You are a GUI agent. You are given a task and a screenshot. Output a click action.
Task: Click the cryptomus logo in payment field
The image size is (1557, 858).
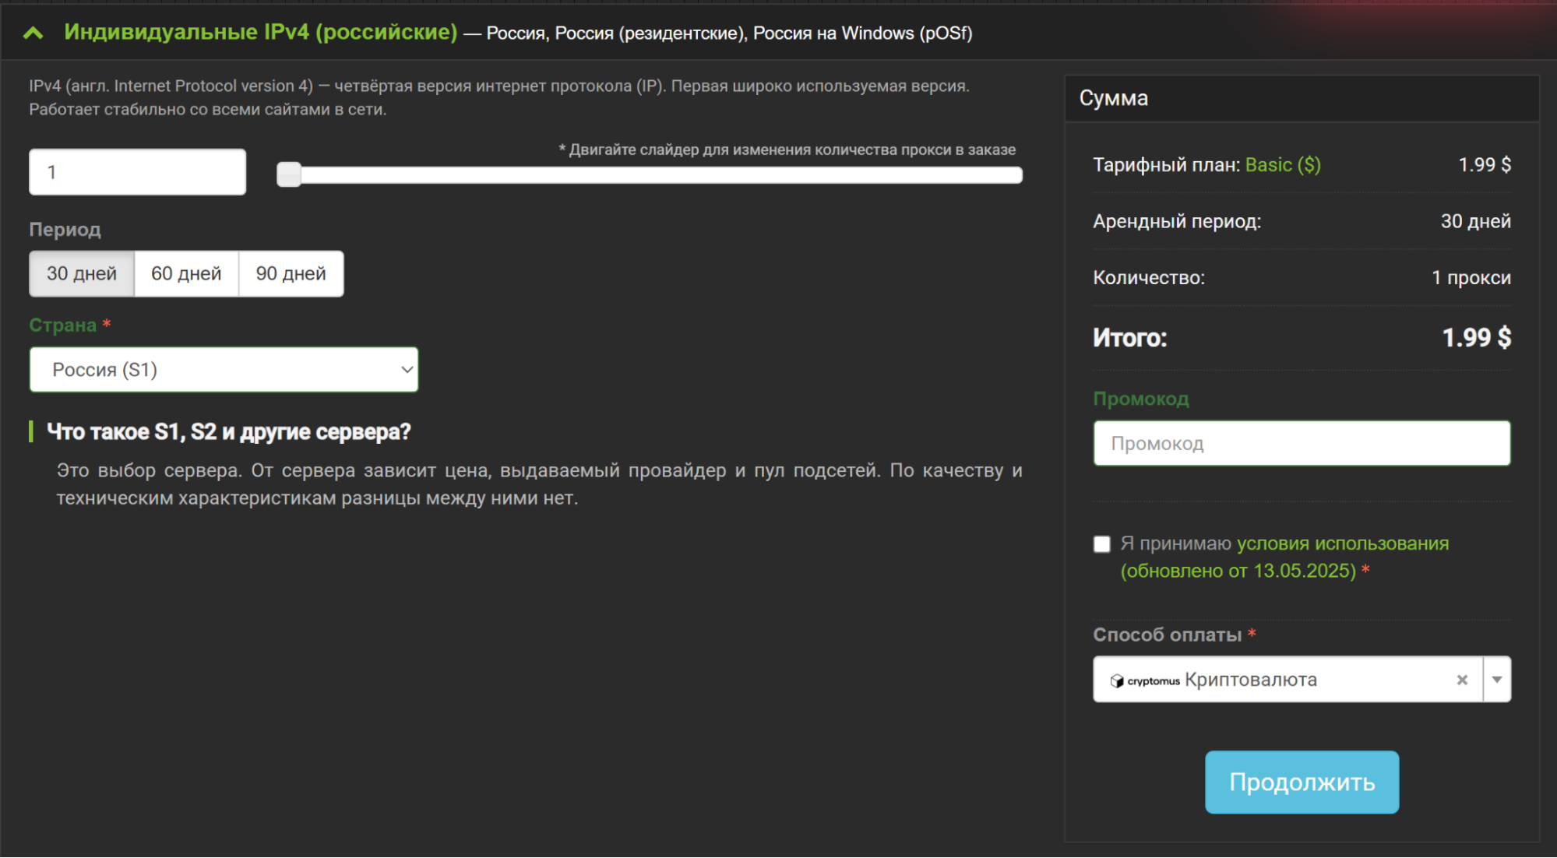click(x=1145, y=680)
